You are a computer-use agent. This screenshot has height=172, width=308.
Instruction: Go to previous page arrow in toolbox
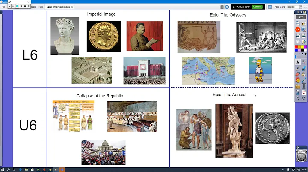[298, 36]
